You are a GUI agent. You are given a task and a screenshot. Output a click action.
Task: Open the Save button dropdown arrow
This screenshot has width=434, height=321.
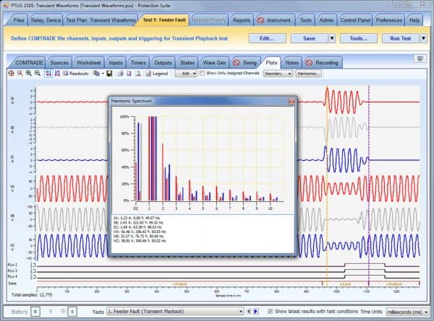click(331, 38)
